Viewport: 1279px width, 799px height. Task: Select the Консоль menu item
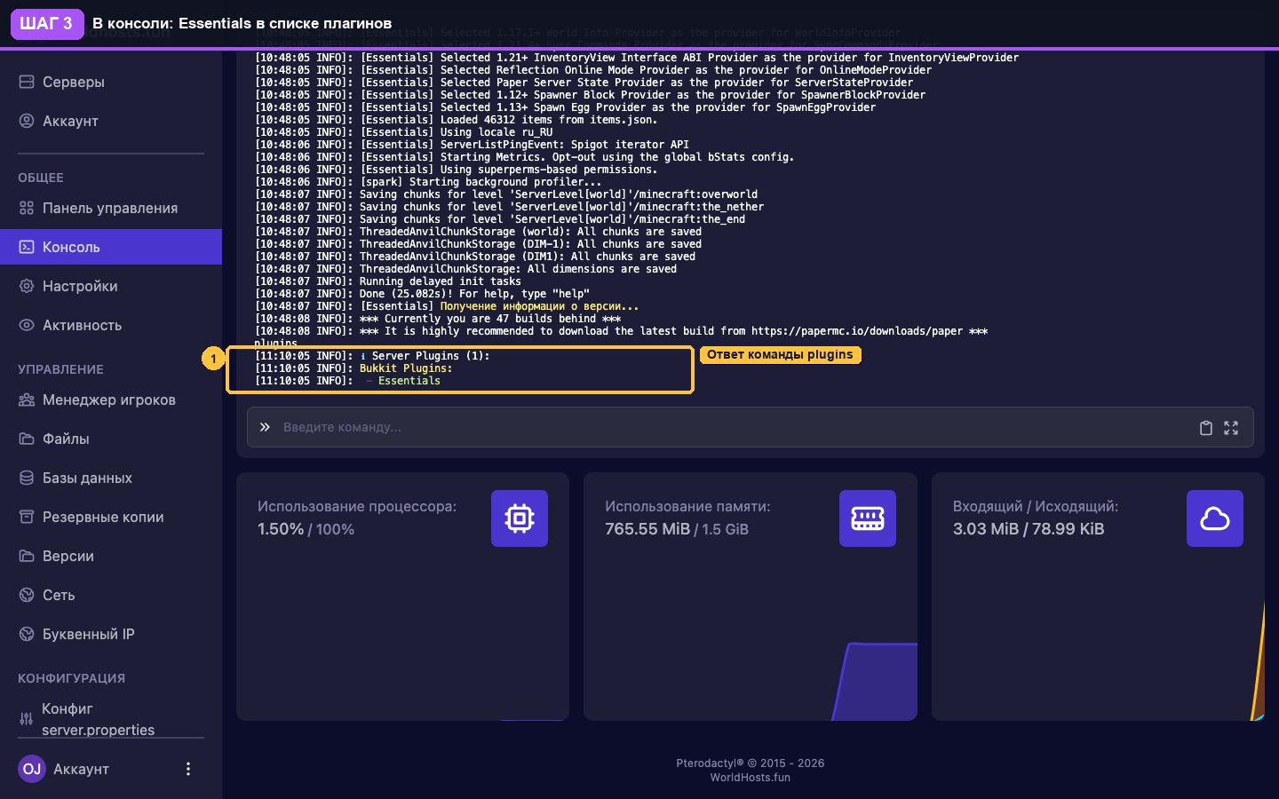click(x=111, y=247)
